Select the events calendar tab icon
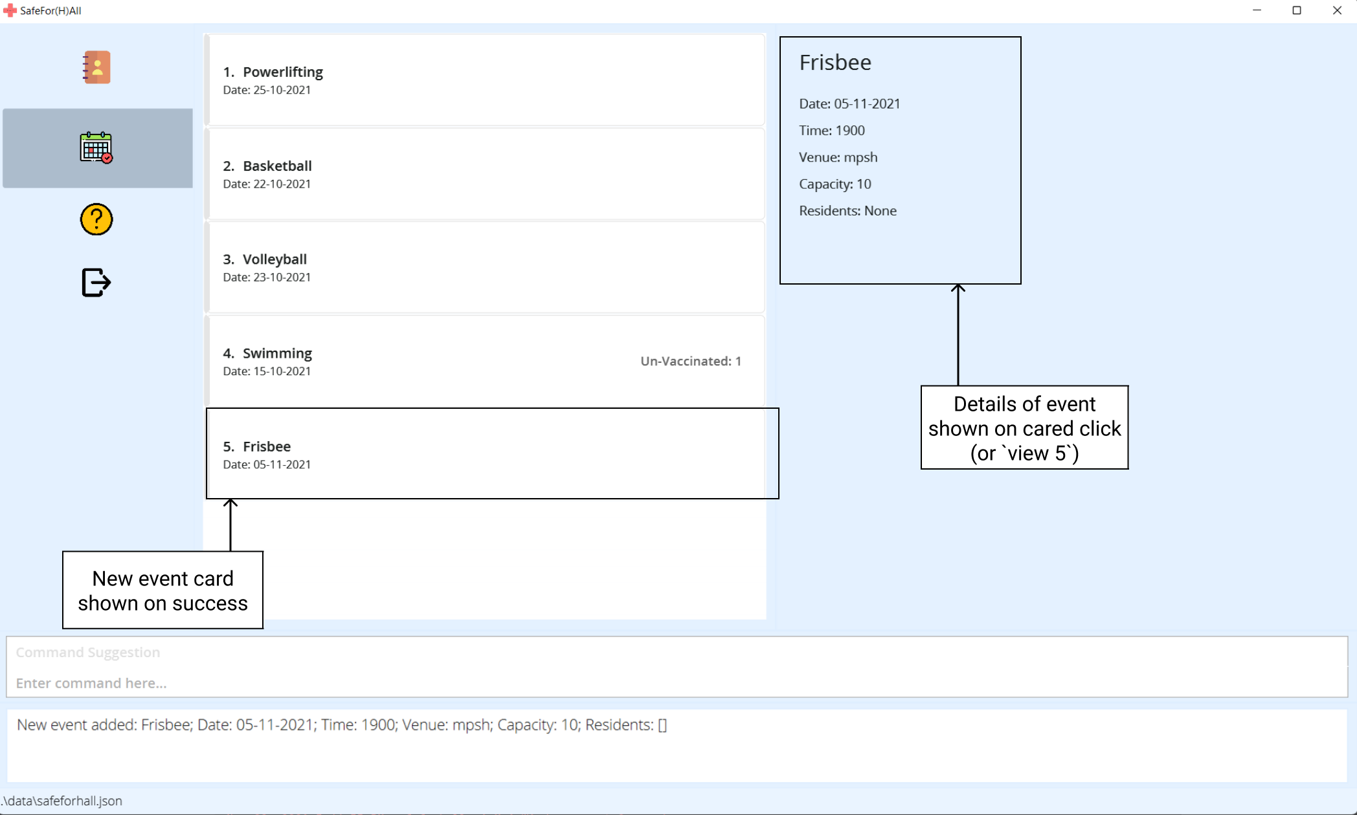This screenshot has width=1357, height=815. (96, 147)
